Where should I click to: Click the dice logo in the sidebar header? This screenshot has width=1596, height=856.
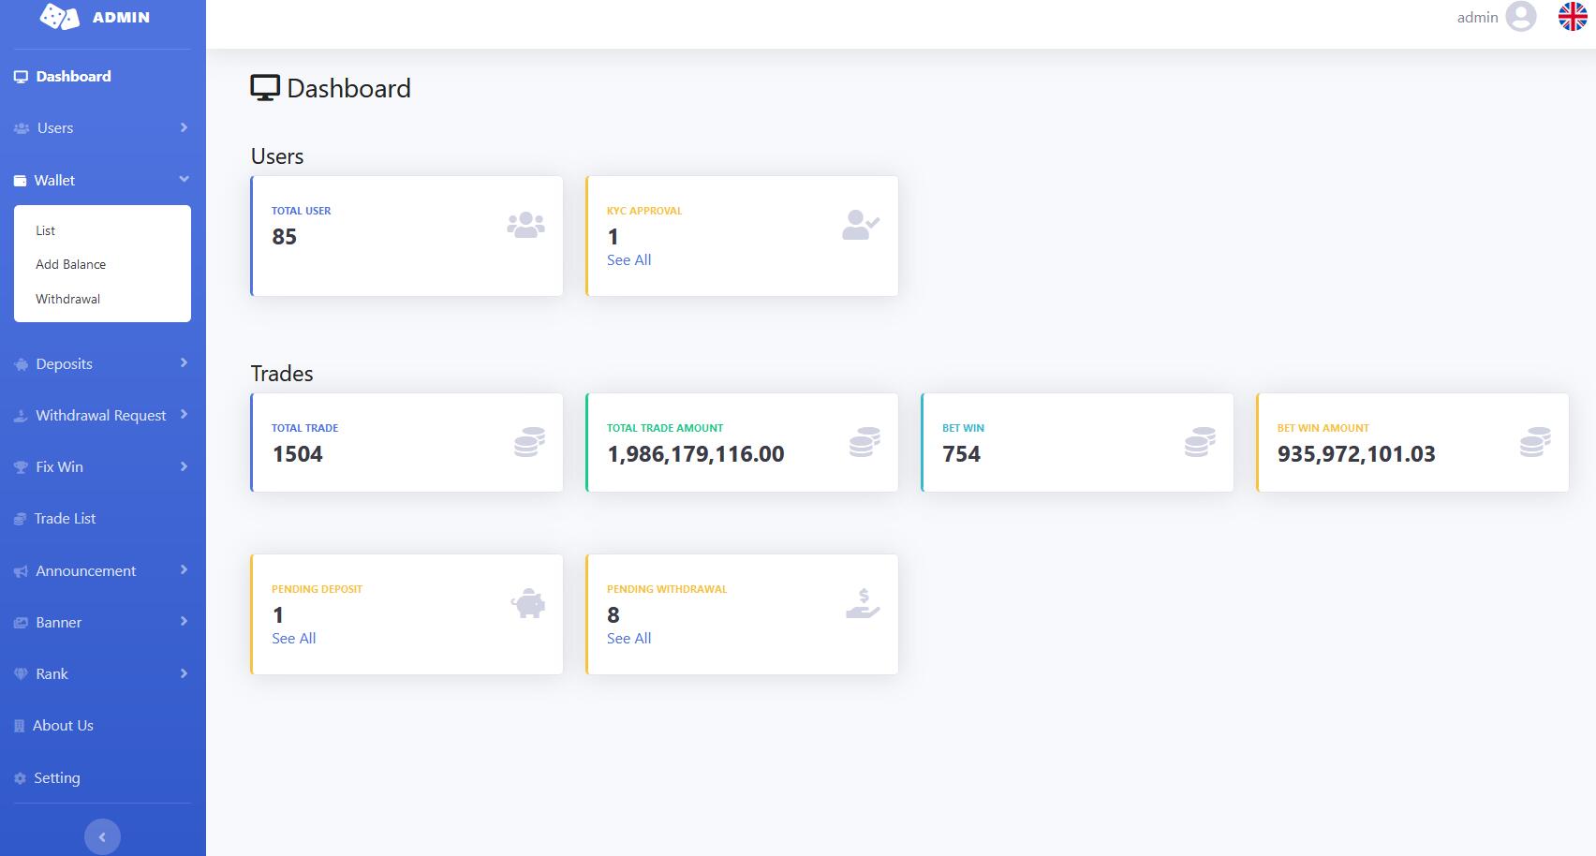[x=59, y=16]
